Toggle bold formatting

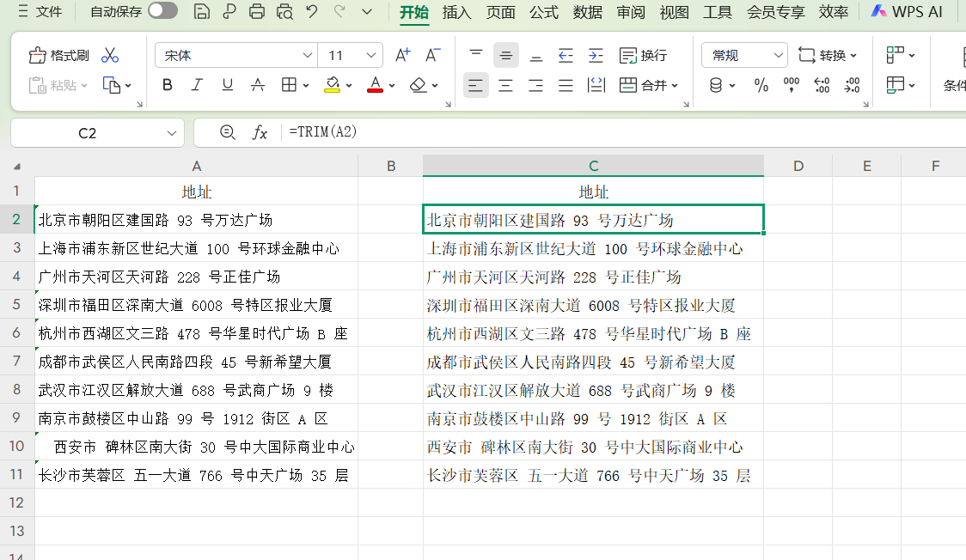[168, 85]
